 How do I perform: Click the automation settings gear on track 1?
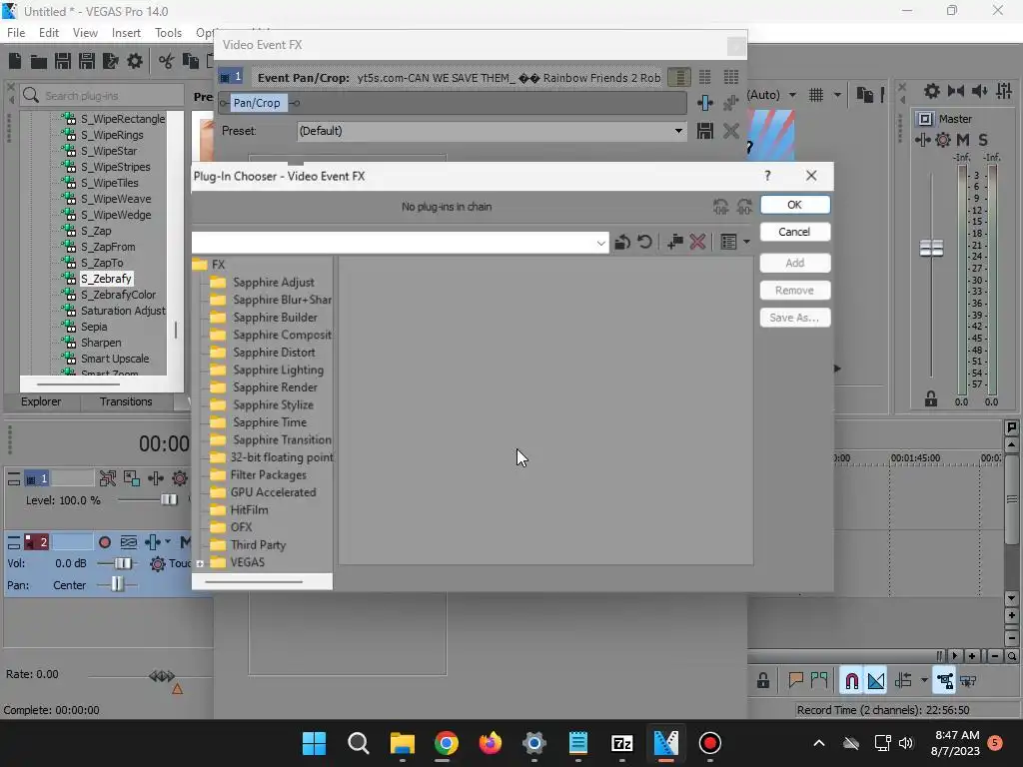180,478
